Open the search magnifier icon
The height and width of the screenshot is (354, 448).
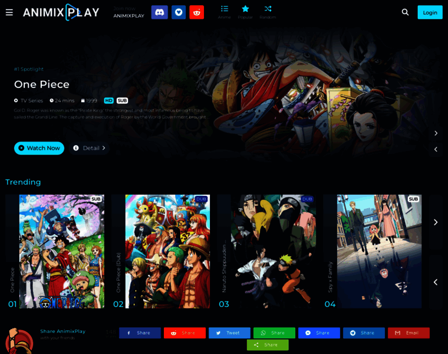click(x=405, y=12)
